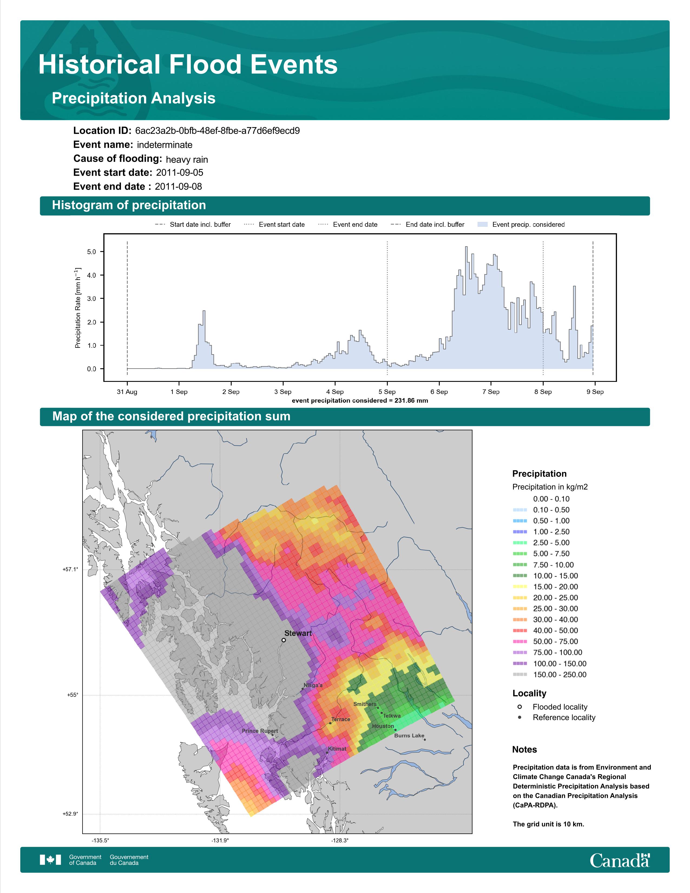The width and height of the screenshot is (690, 893).
Task: Click the 8 Sep event end line
Action: tap(543, 308)
